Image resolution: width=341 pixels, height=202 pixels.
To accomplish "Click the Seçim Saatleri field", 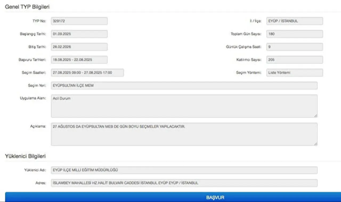I will click(x=87, y=73).
